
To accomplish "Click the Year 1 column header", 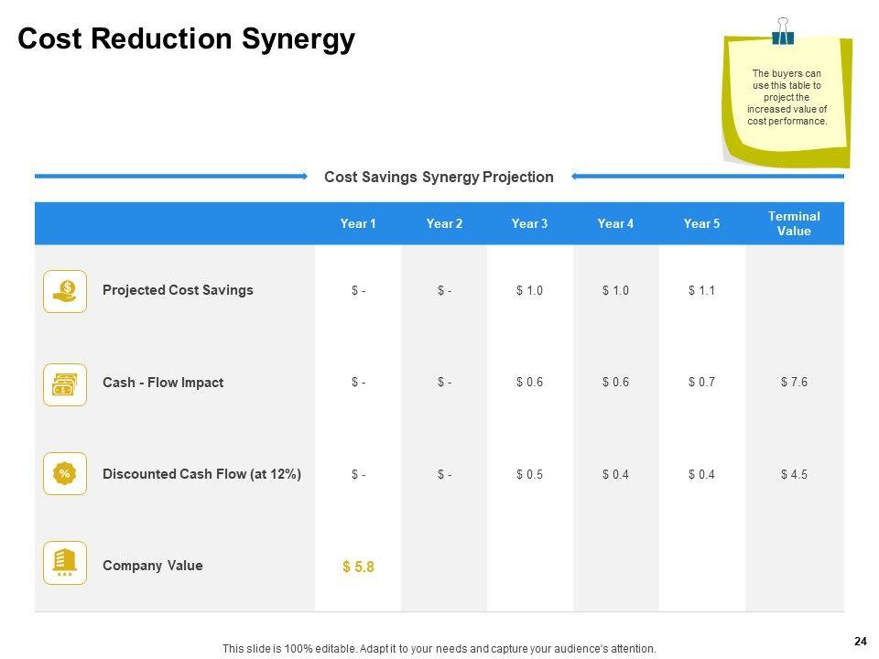I will [x=358, y=223].
